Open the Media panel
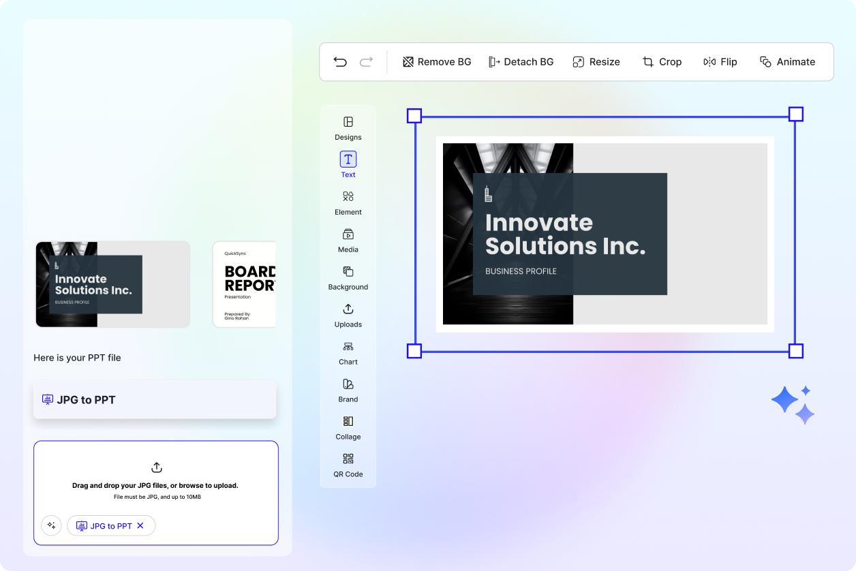 [x=348, y=241]
